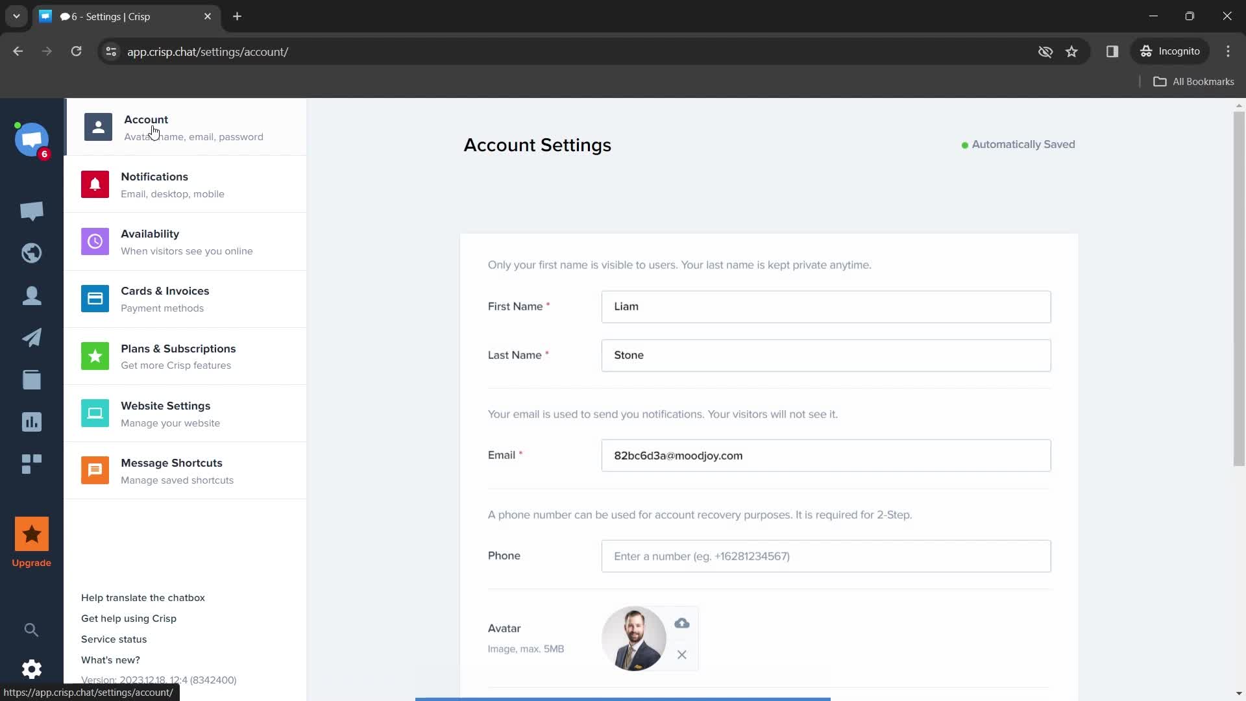
Task: Click Get help using Crisp link
Action: click(x=127, y=618)
